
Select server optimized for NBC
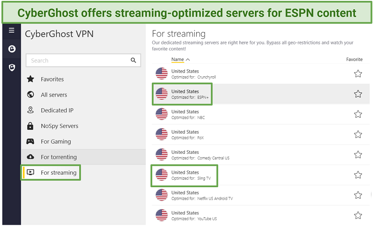(261, 114)
